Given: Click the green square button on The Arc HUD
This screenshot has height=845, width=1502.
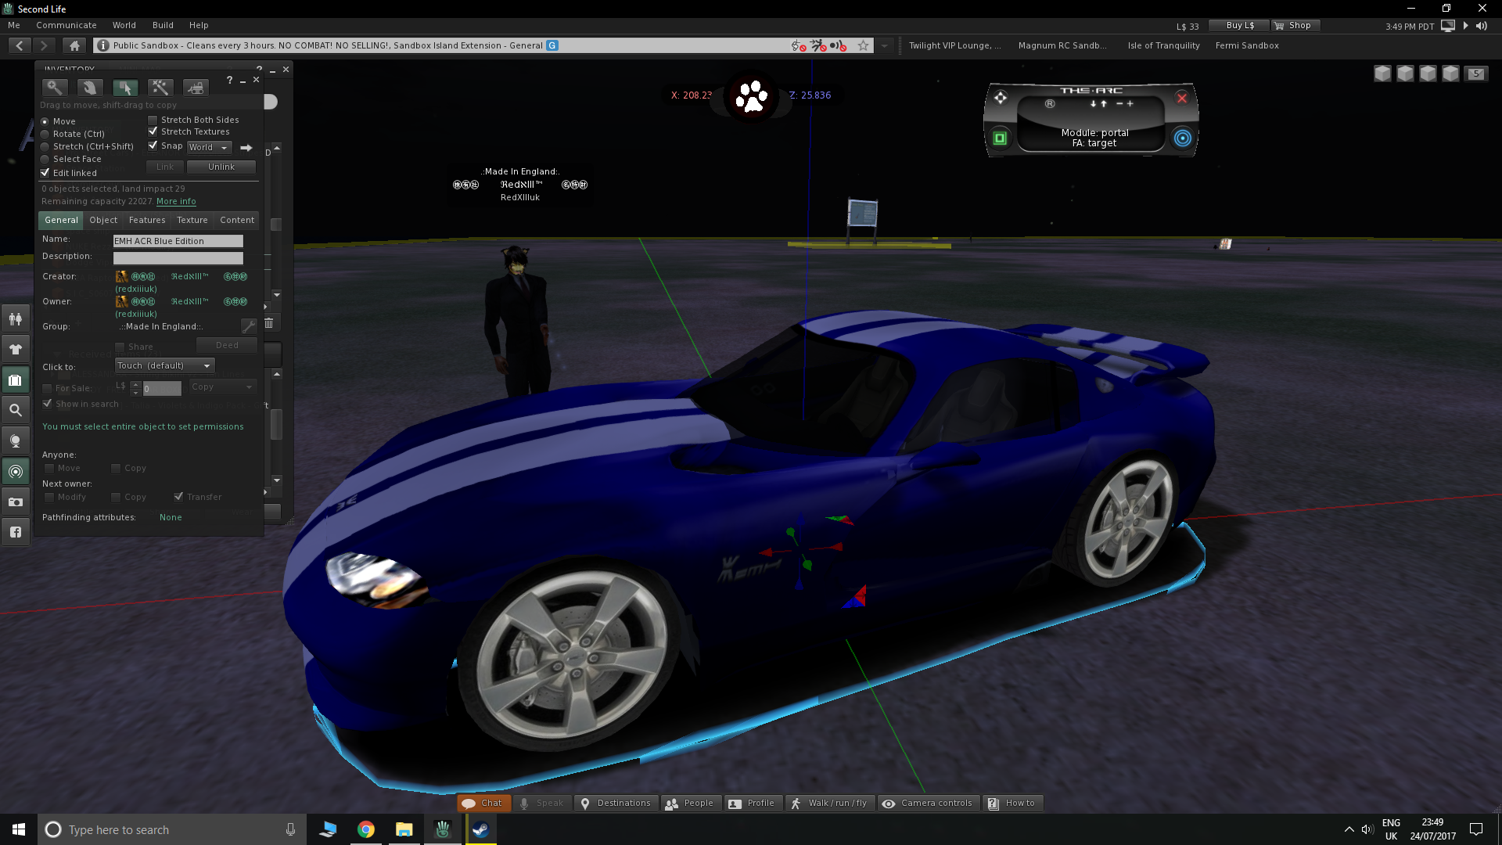Looking at the screenshot, I should point(1000,138).
